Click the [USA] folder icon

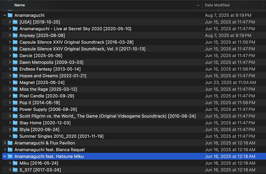[x=15, y=22]
